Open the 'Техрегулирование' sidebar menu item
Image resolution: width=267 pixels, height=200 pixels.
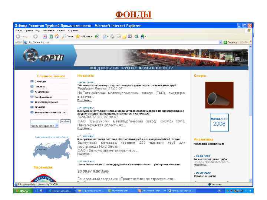point(46,102)
